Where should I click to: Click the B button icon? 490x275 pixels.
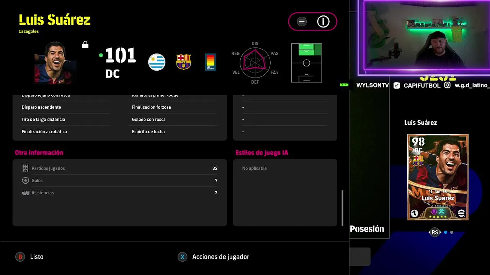(20, 257)
